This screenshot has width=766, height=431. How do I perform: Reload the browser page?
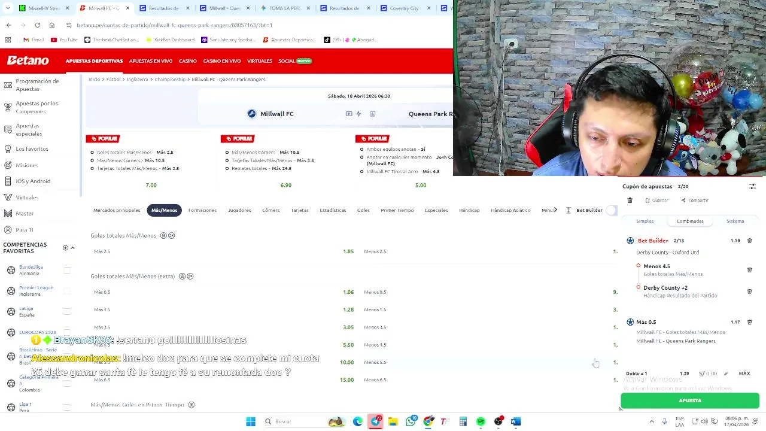pyautogui.click(x=37, y=25)
